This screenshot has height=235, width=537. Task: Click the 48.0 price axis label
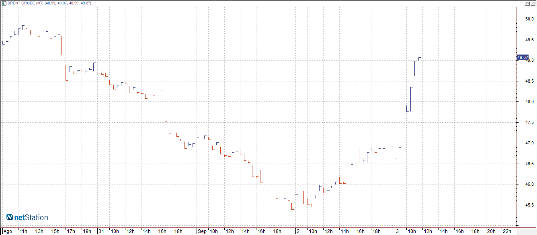(x=529, y=102)
